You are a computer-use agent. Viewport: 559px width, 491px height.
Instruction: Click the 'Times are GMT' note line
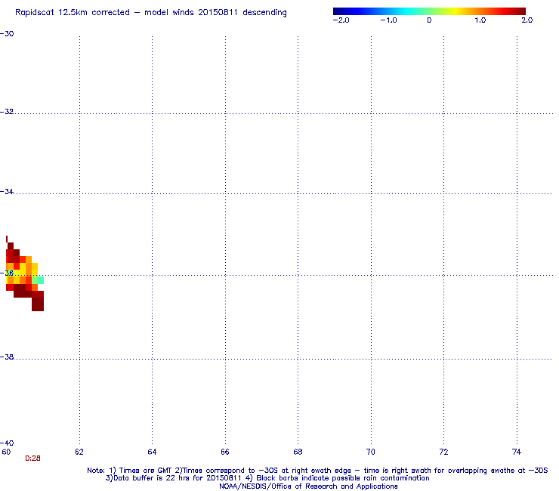(x=317, y=471)
